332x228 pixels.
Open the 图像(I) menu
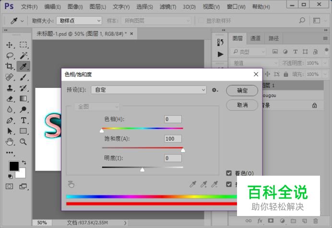75,7
